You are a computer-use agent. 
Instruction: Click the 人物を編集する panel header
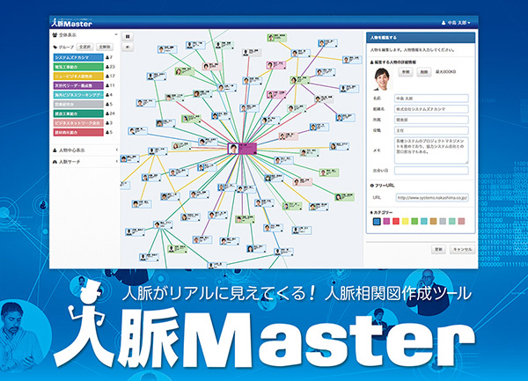pyautogui.click(x=421, y=37)
